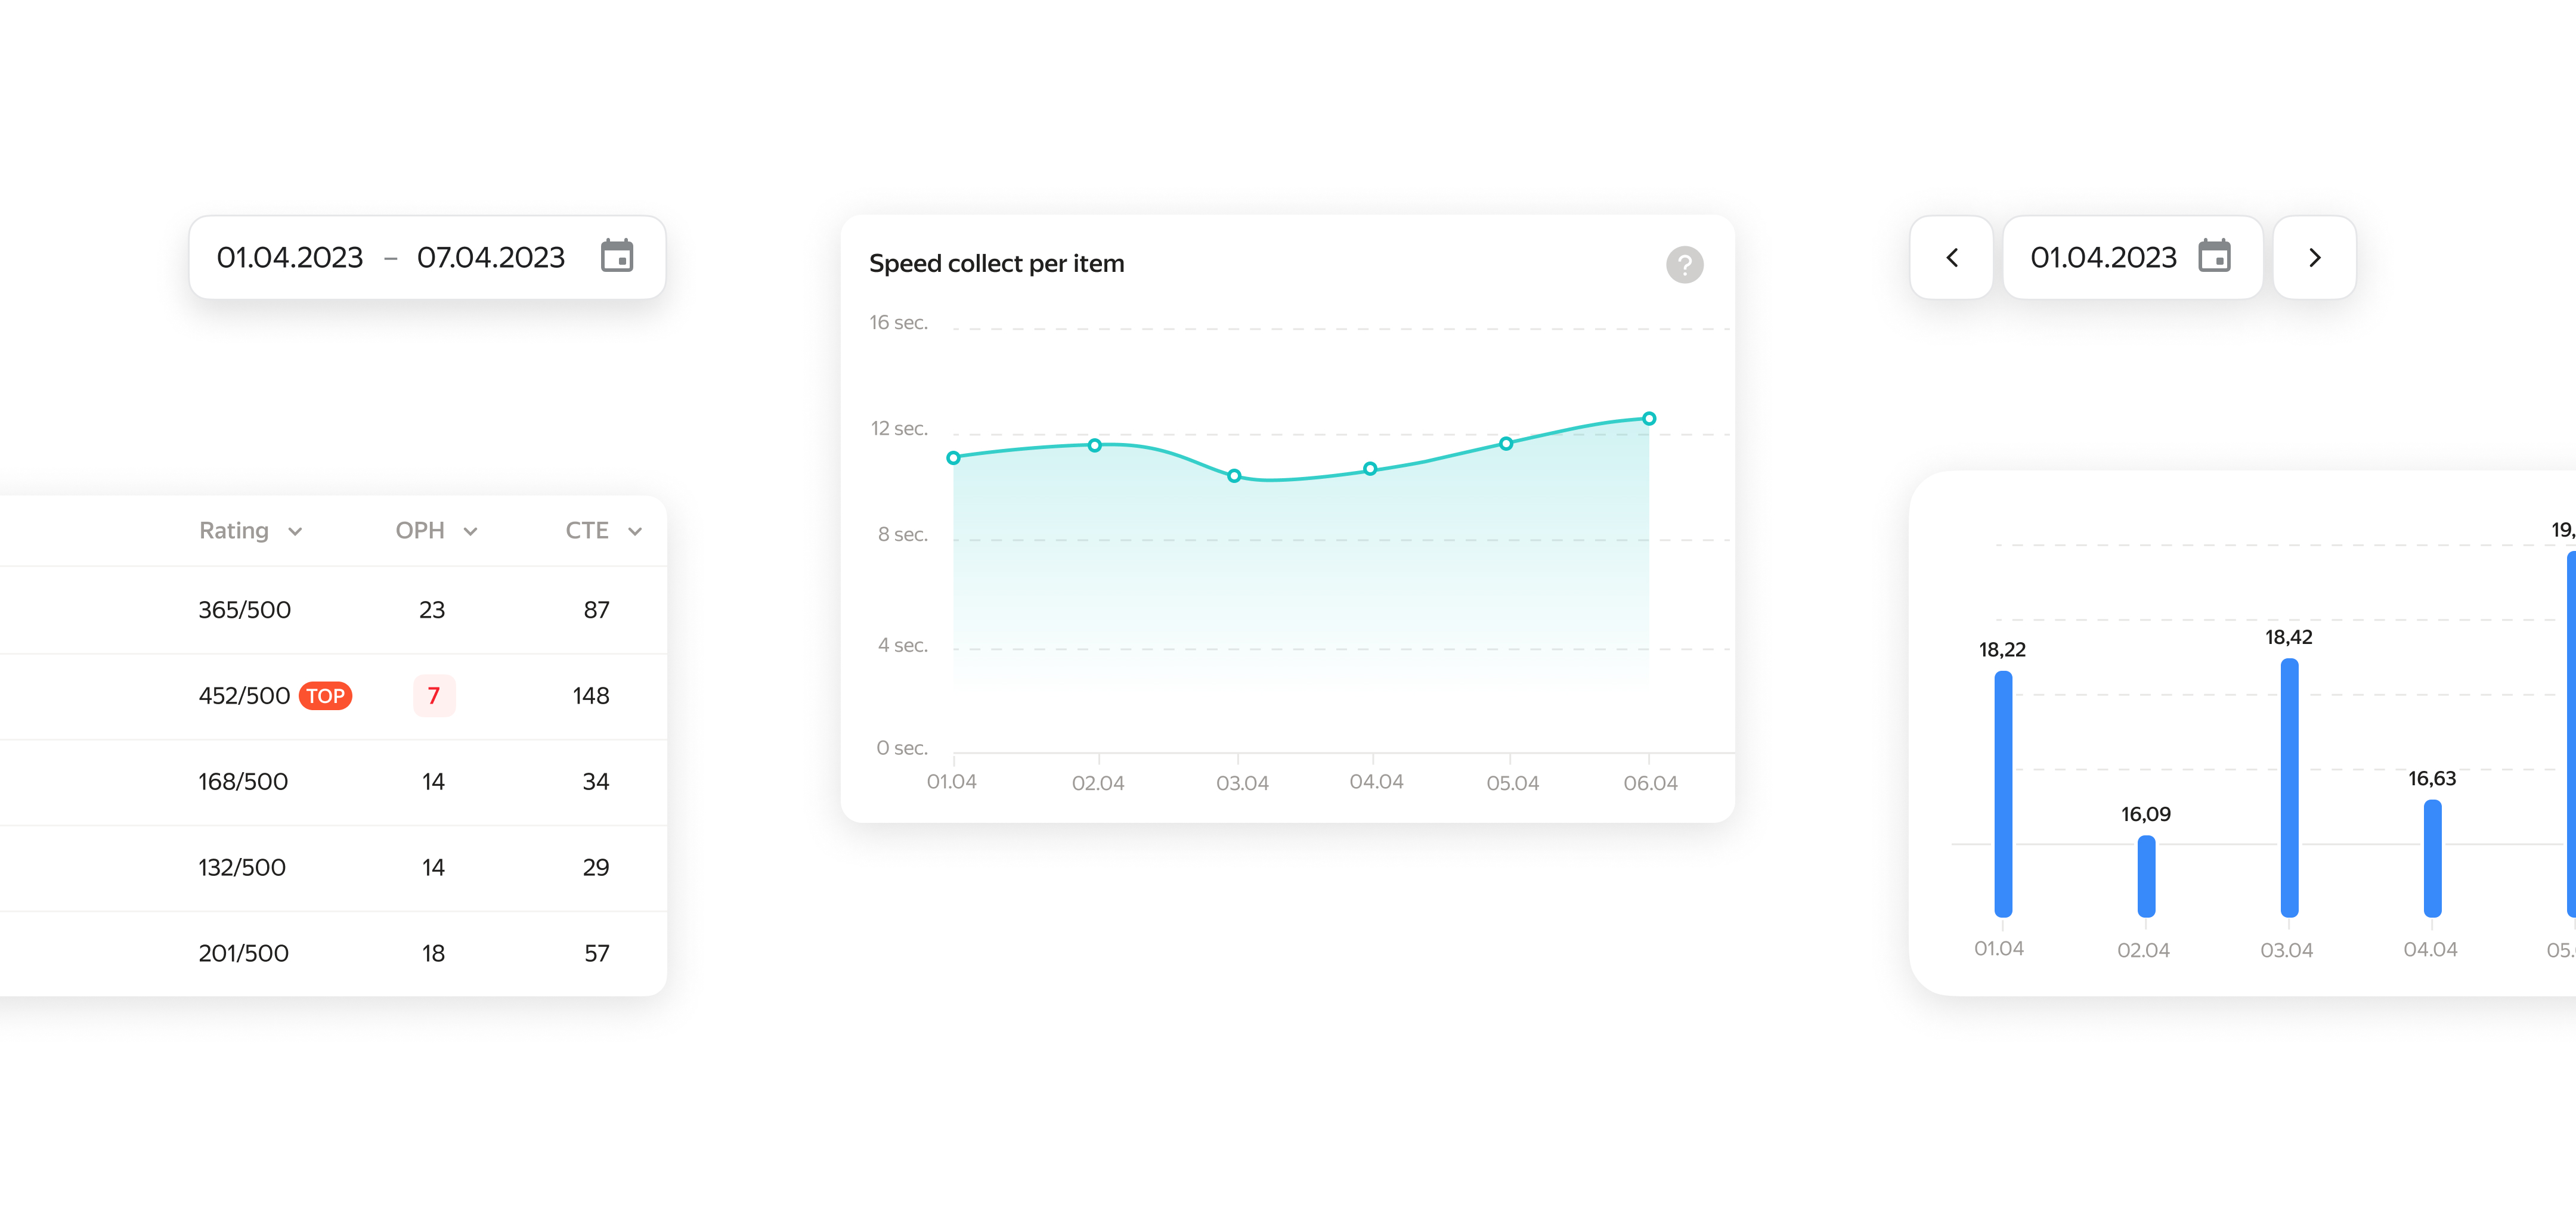Click the 01.04 bar labeled 18,22

[x=2003, y=794]
